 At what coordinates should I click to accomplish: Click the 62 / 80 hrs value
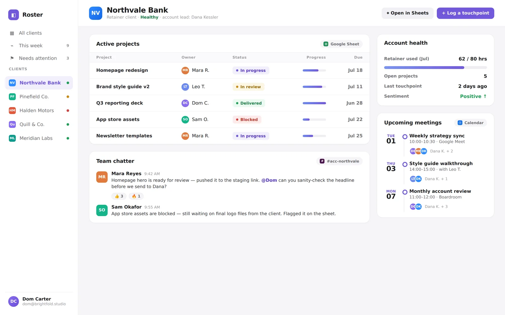[x=473, y=59]
